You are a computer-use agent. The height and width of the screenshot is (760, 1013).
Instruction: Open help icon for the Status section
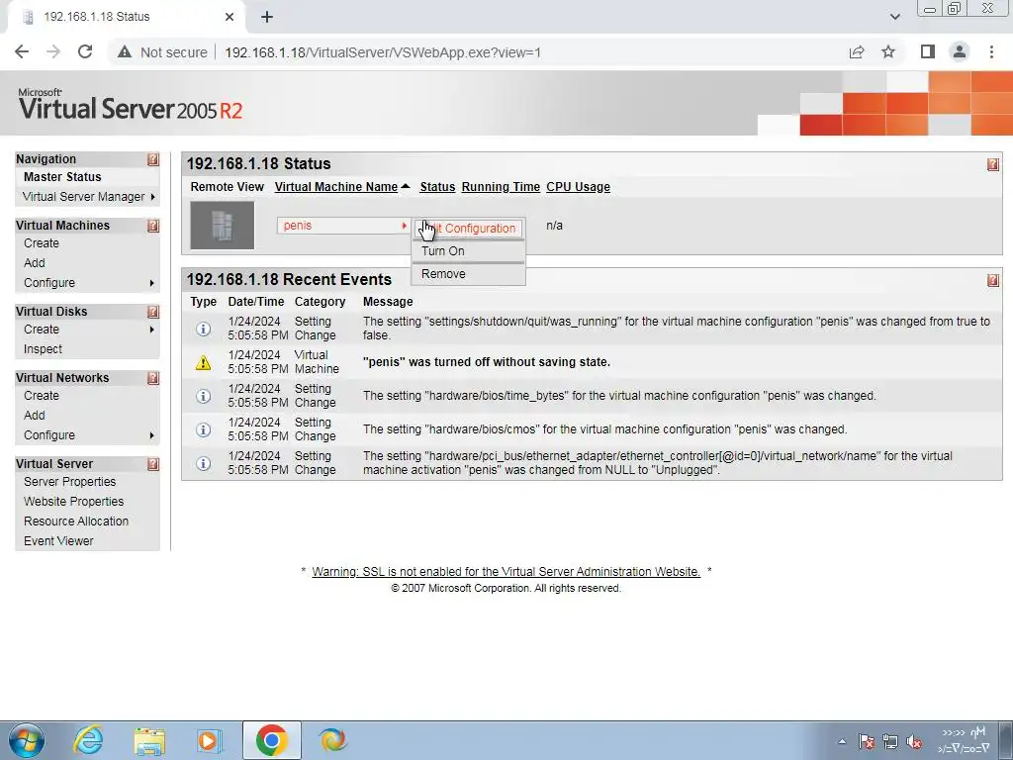(993, 165)
